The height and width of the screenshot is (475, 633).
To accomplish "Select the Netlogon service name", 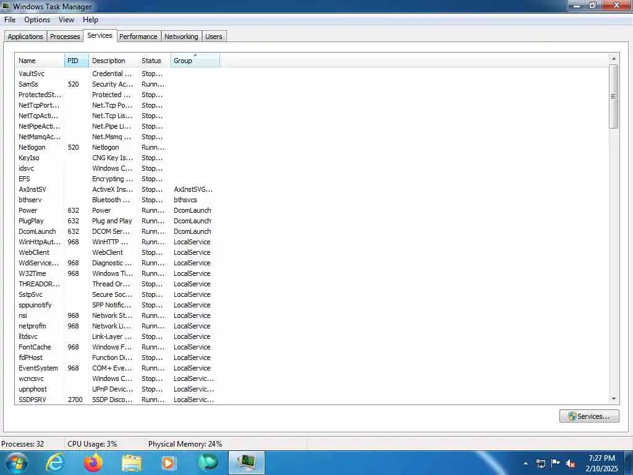I will 32,147.
